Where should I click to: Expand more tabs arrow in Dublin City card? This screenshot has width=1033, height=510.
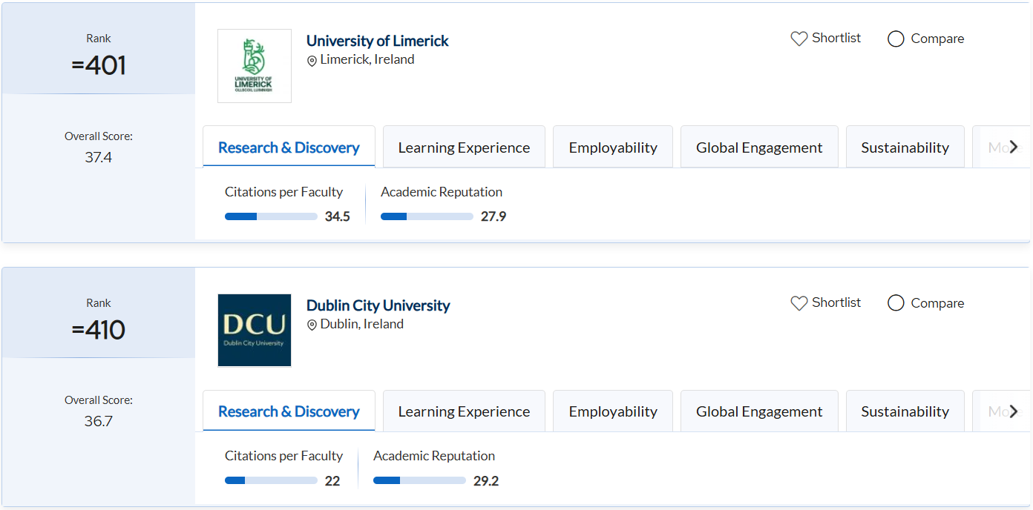1014,411
